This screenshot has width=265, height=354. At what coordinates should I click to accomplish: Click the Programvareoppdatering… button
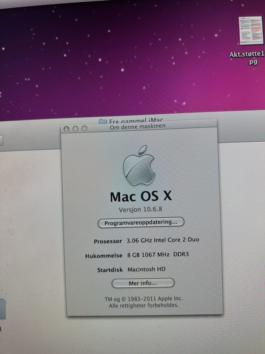[x=141, y=223]
